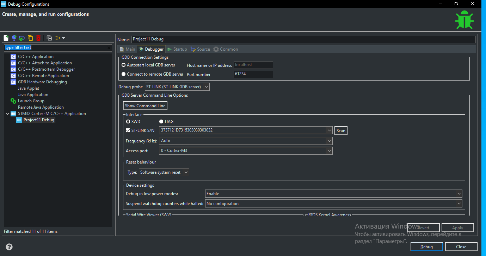Click the New prototype icon
Viewport: 486px width, 256px height.
(14, 38)
